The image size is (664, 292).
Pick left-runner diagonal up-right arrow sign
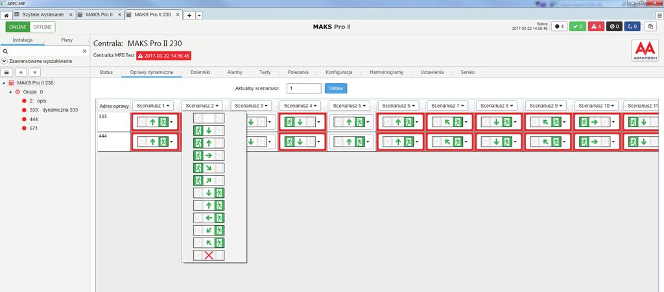(x=209, y=180)
